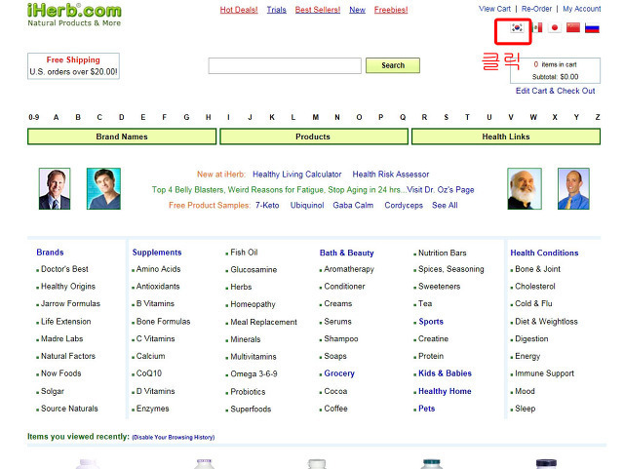Open Bone & Joint condition

pyautogui.click(x=537, y=269)
